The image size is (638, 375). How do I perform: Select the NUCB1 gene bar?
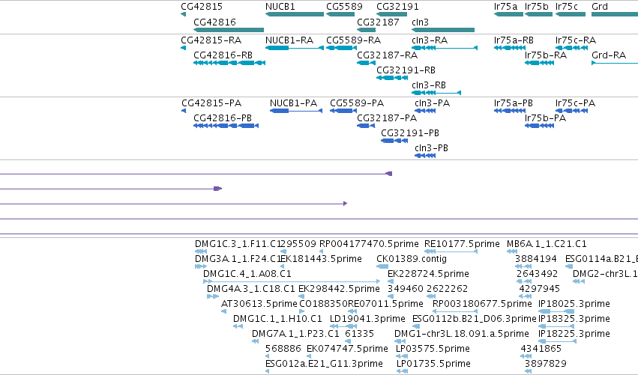295,14
